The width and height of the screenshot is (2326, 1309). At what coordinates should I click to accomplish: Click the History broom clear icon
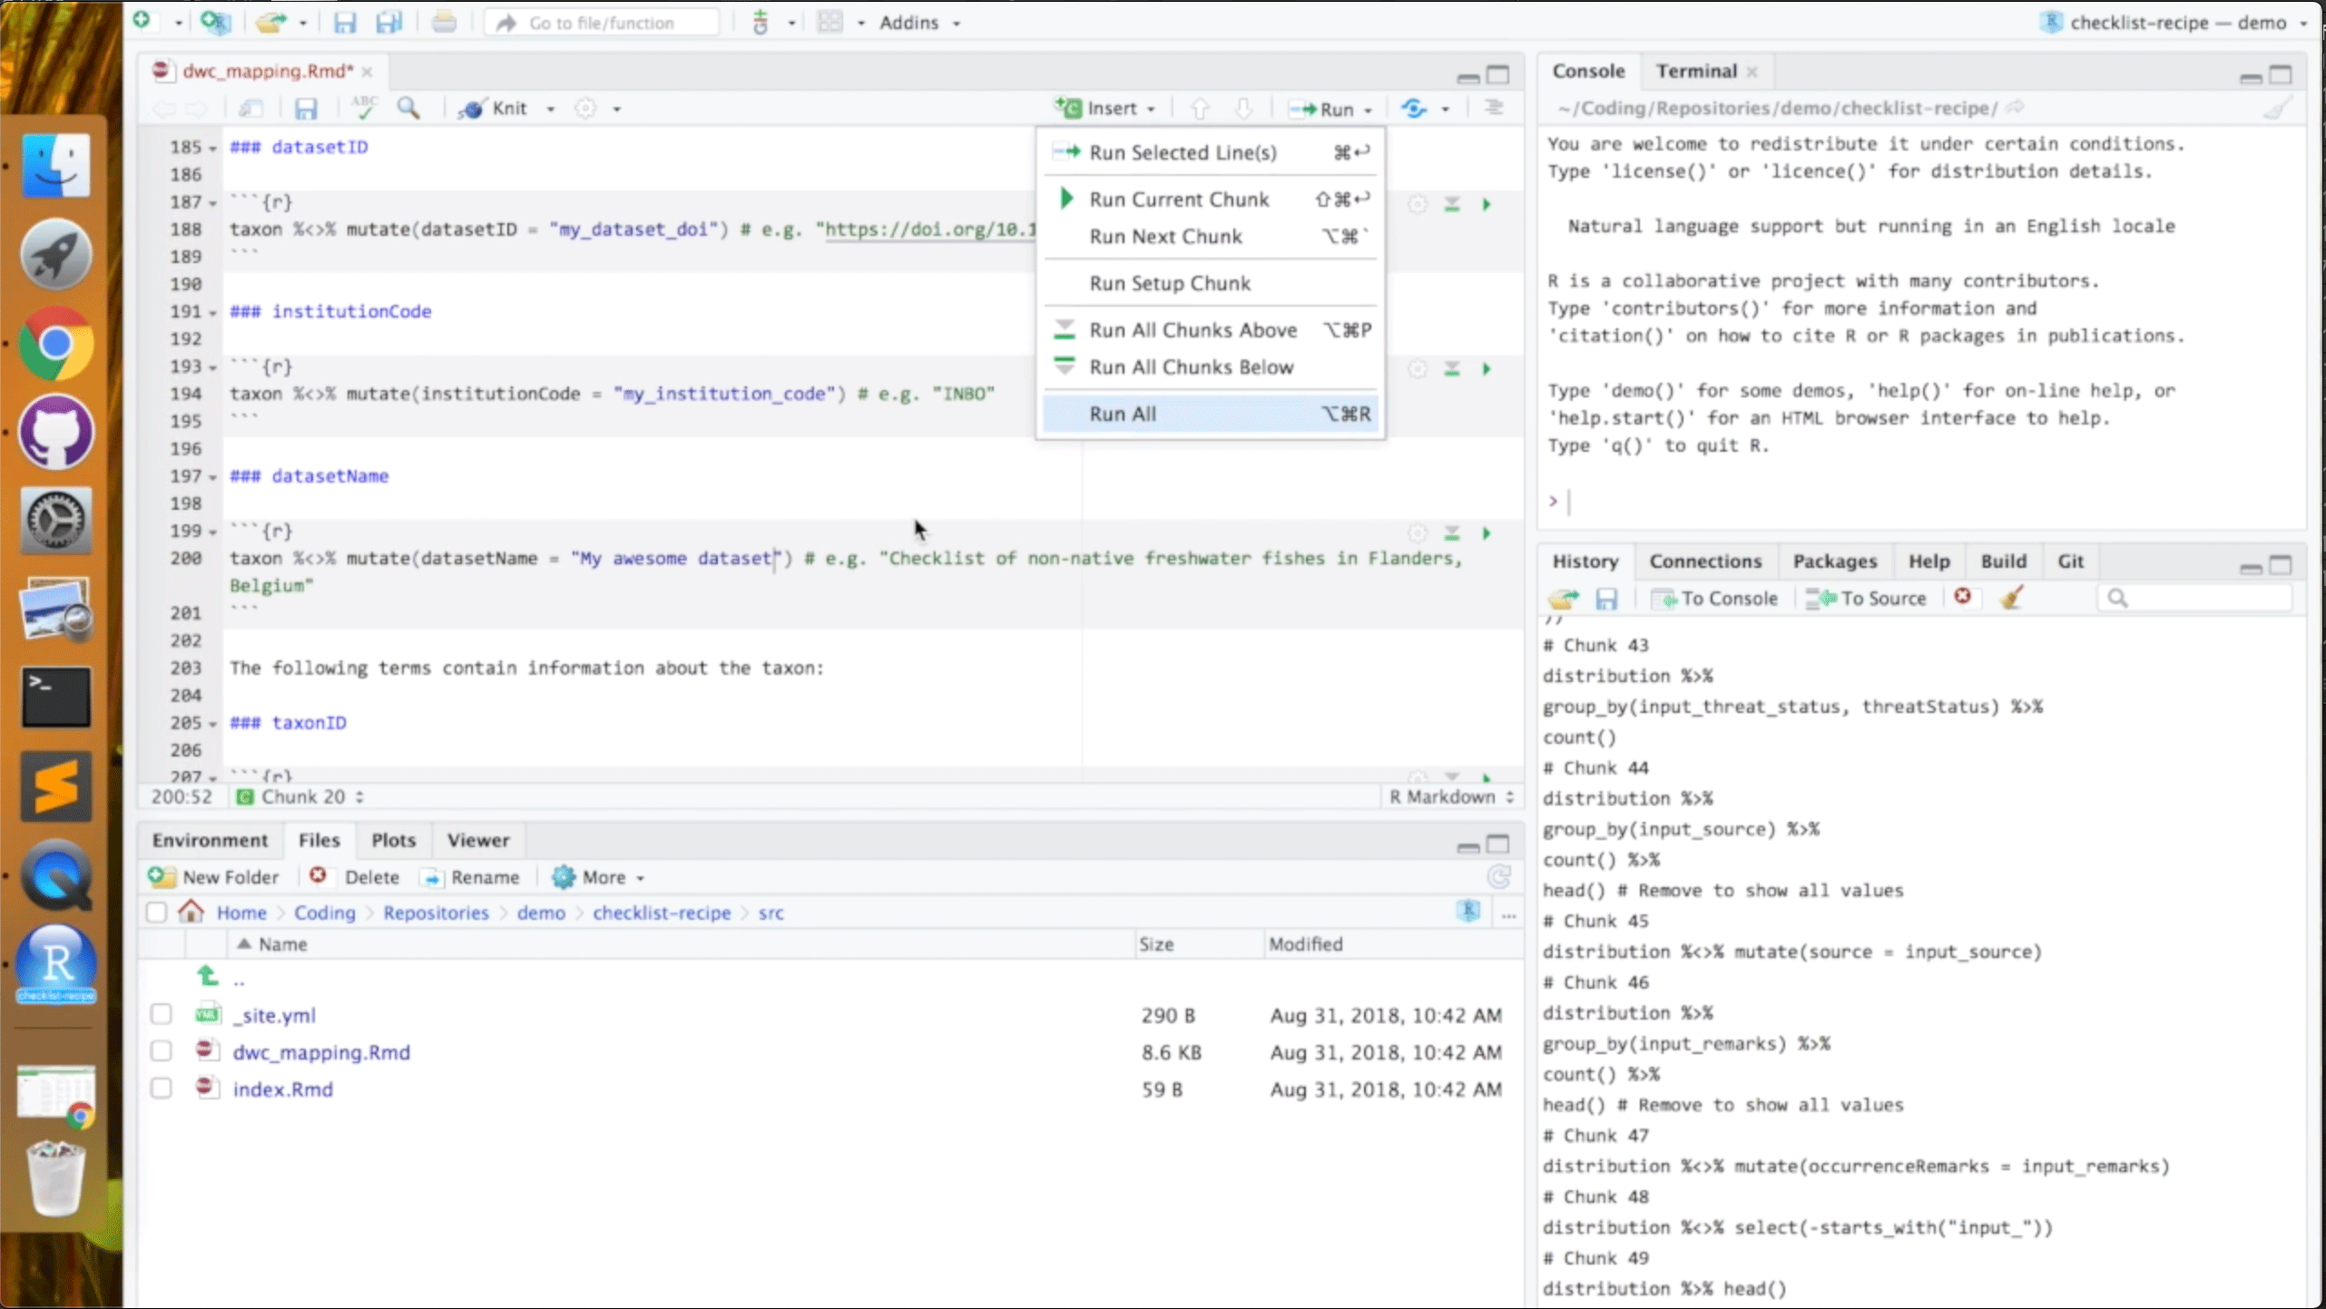2012,598
